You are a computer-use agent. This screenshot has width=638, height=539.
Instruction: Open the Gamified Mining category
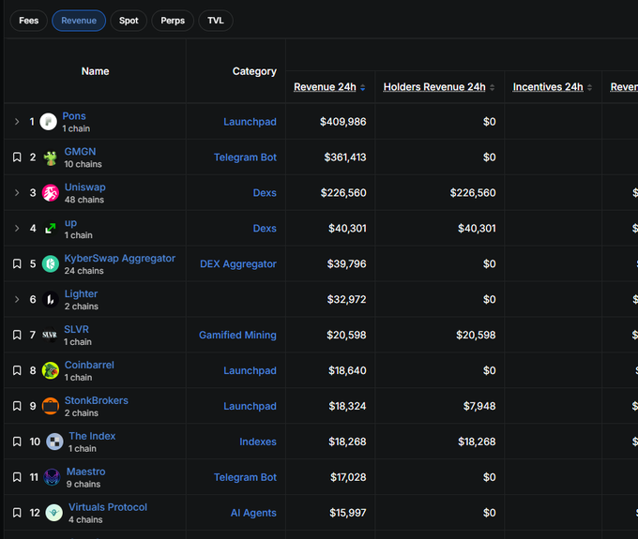(x=237, y=335)
